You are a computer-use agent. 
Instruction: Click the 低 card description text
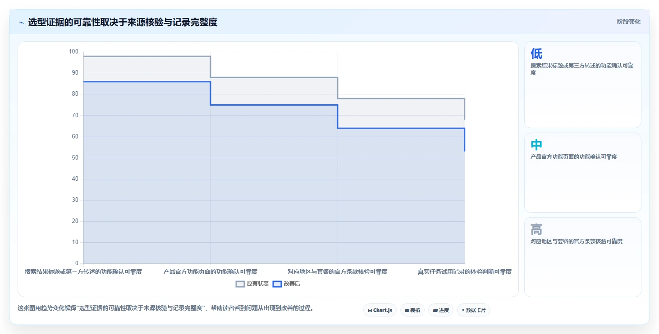582,69
